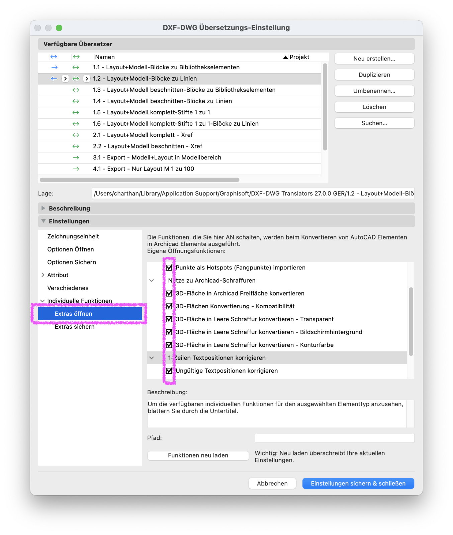Screen dimensions: 453x535
Task: Click the green bidirectional arrow icon of translator 2.2
Action: point(76,146)
